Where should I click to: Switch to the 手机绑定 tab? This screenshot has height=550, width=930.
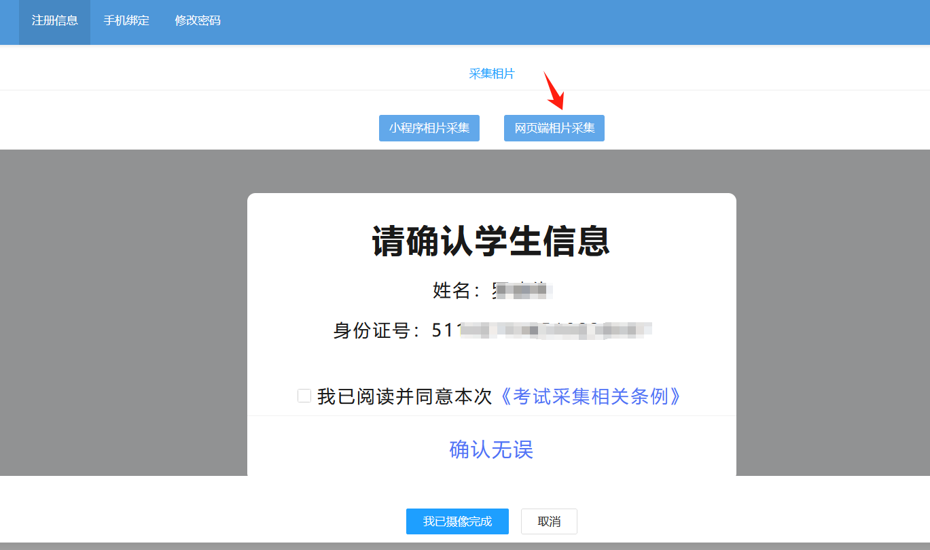click(x=126, y=20)
